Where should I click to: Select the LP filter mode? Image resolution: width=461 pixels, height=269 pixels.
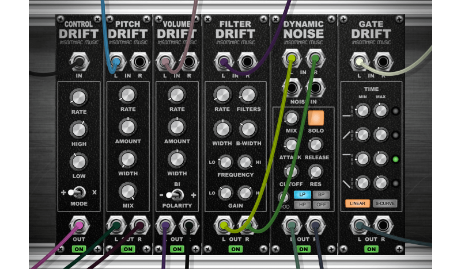click(302, 194)
